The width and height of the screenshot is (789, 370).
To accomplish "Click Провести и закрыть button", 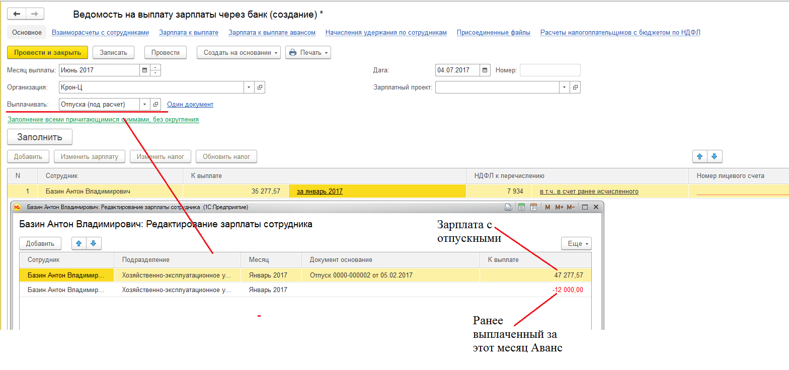I will (48, 52).
